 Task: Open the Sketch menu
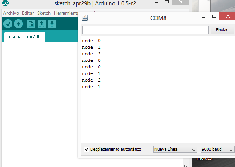[44, 13]
